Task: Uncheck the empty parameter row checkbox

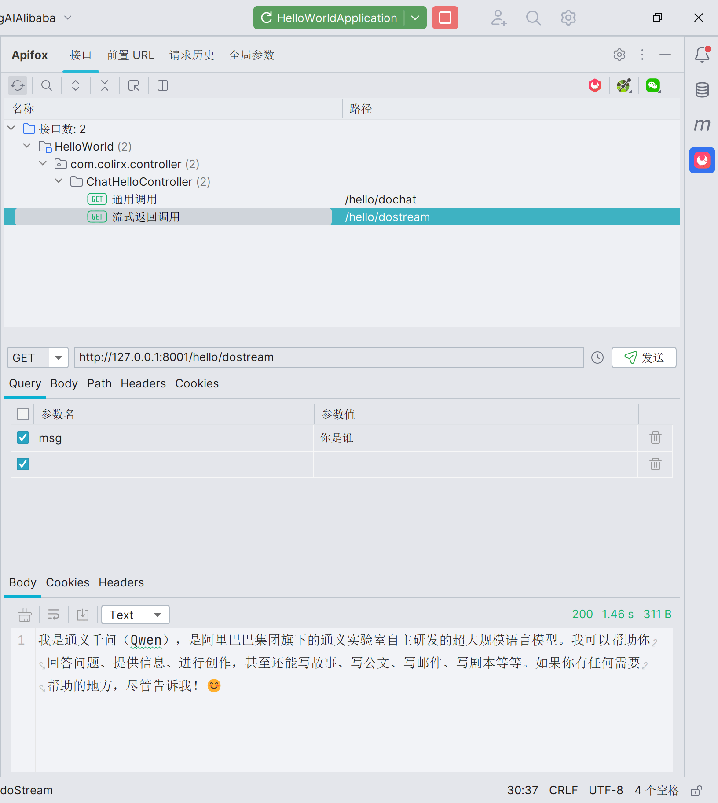Action: tap(23, 464)
